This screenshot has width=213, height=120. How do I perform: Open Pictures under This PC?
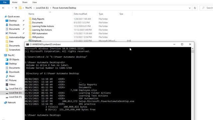[x=13, y=80]
